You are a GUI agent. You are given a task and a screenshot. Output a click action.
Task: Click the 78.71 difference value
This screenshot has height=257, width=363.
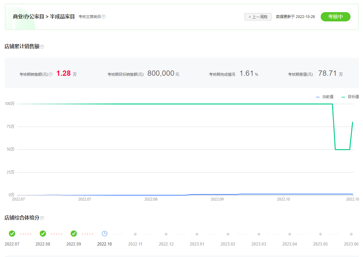coord(327,73)
